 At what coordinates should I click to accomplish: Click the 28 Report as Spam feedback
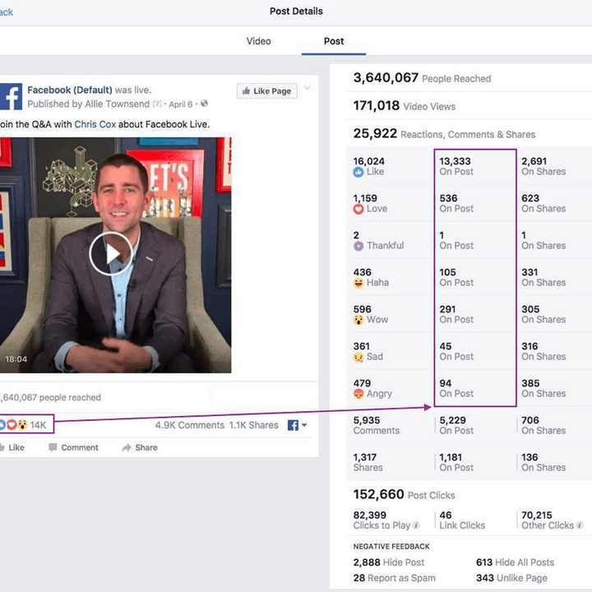click(x=394, y=578)
